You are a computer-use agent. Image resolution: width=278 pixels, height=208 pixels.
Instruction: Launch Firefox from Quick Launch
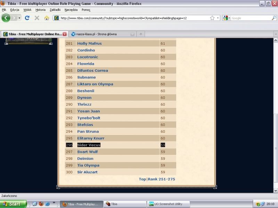41,204
